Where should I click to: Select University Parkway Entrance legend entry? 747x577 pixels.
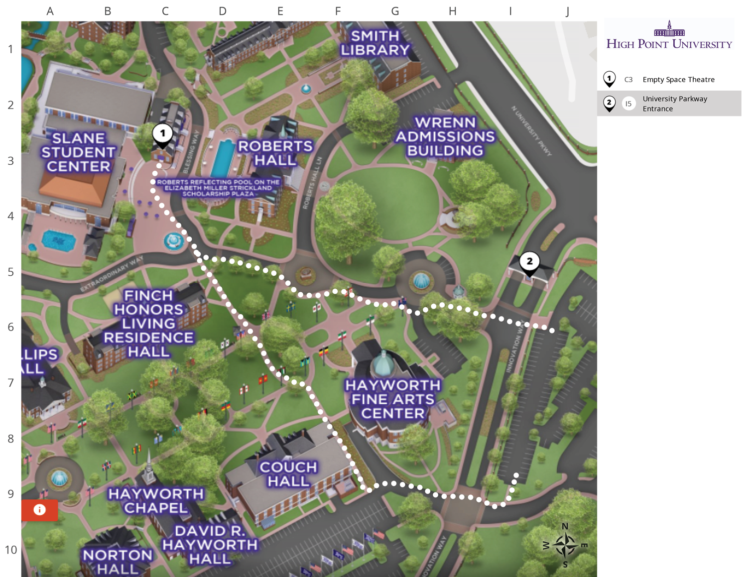coord(675,104)
